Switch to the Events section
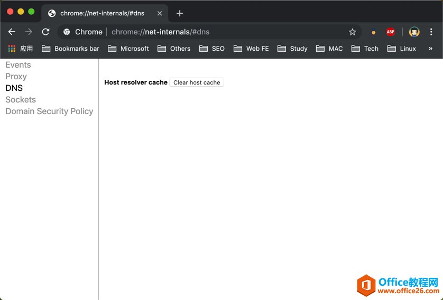 [18, 65]
